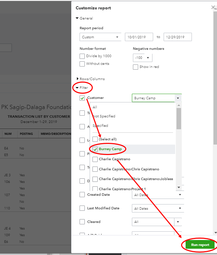
Task: Click the December 1-29, 2019 date subtitle
Action: click(39, 122)
